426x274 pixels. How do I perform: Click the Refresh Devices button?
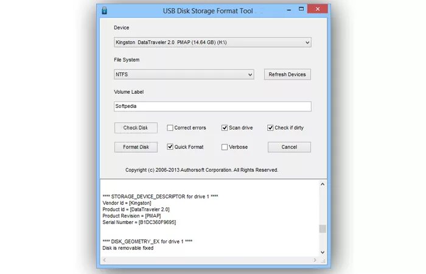click(287, 74)
